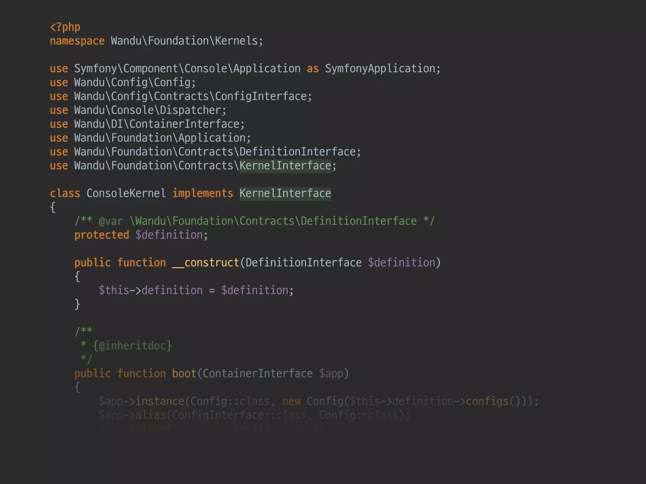
Task: Click 'ConsoleKernel' class name
Action: [x=126, y=193]
